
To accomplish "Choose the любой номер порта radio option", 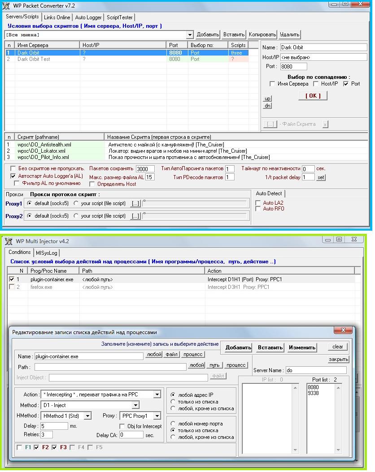I will pos(173,424).
